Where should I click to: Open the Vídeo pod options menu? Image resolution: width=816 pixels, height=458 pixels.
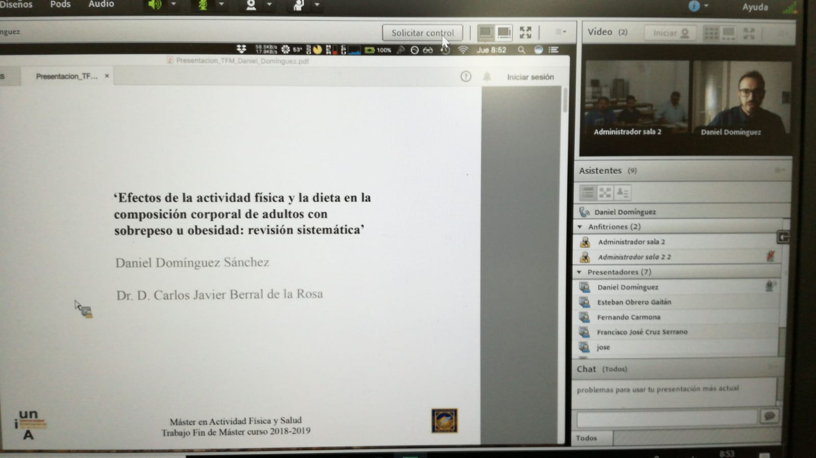coord(783,34)
